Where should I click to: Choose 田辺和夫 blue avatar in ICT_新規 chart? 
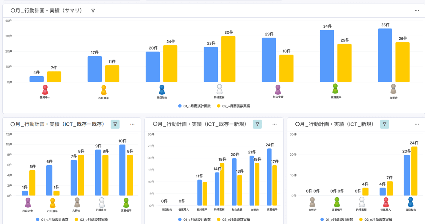click(411, 202)
